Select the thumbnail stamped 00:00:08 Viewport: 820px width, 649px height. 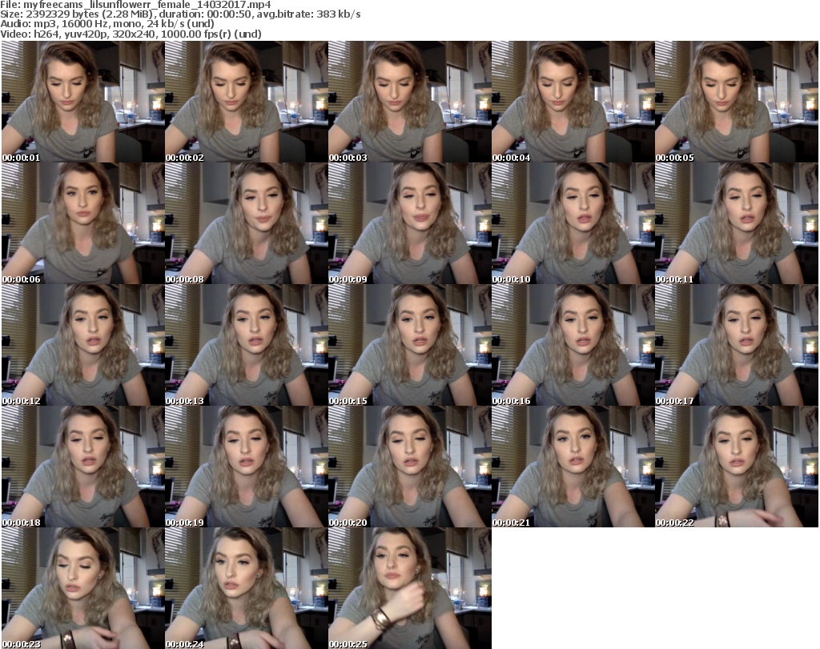pos(247,223)
